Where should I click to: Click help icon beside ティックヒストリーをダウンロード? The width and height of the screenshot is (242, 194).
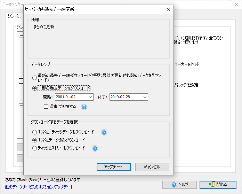(x=94, y=148)
